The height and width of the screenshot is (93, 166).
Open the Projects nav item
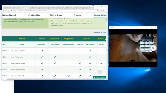[x=77, y=15]
